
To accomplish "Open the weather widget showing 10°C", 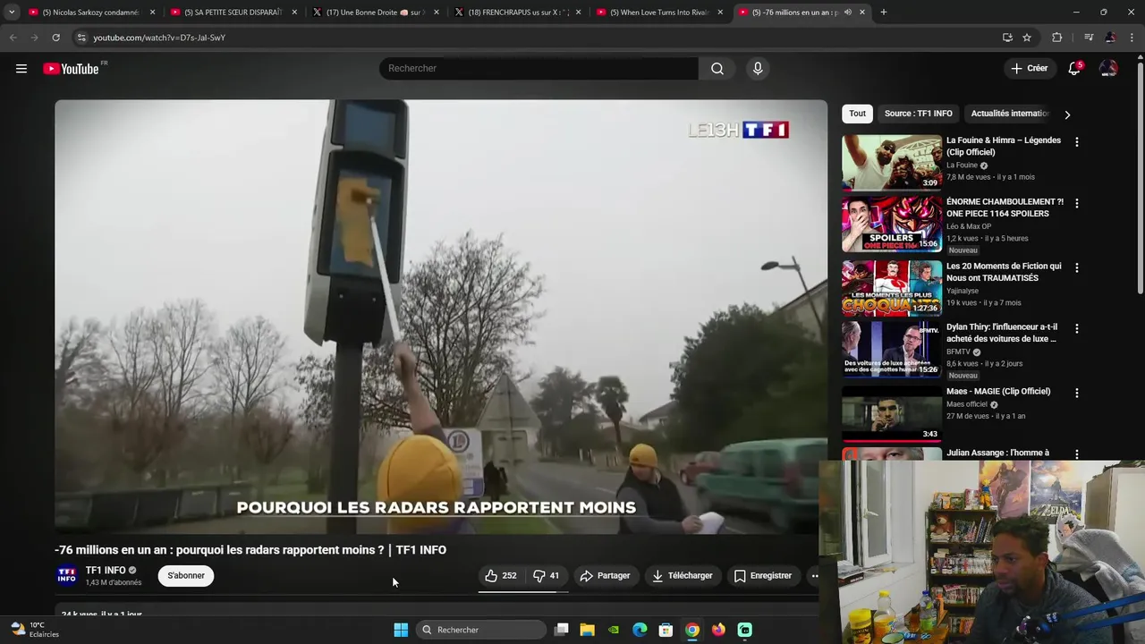I will coord(36,630).
